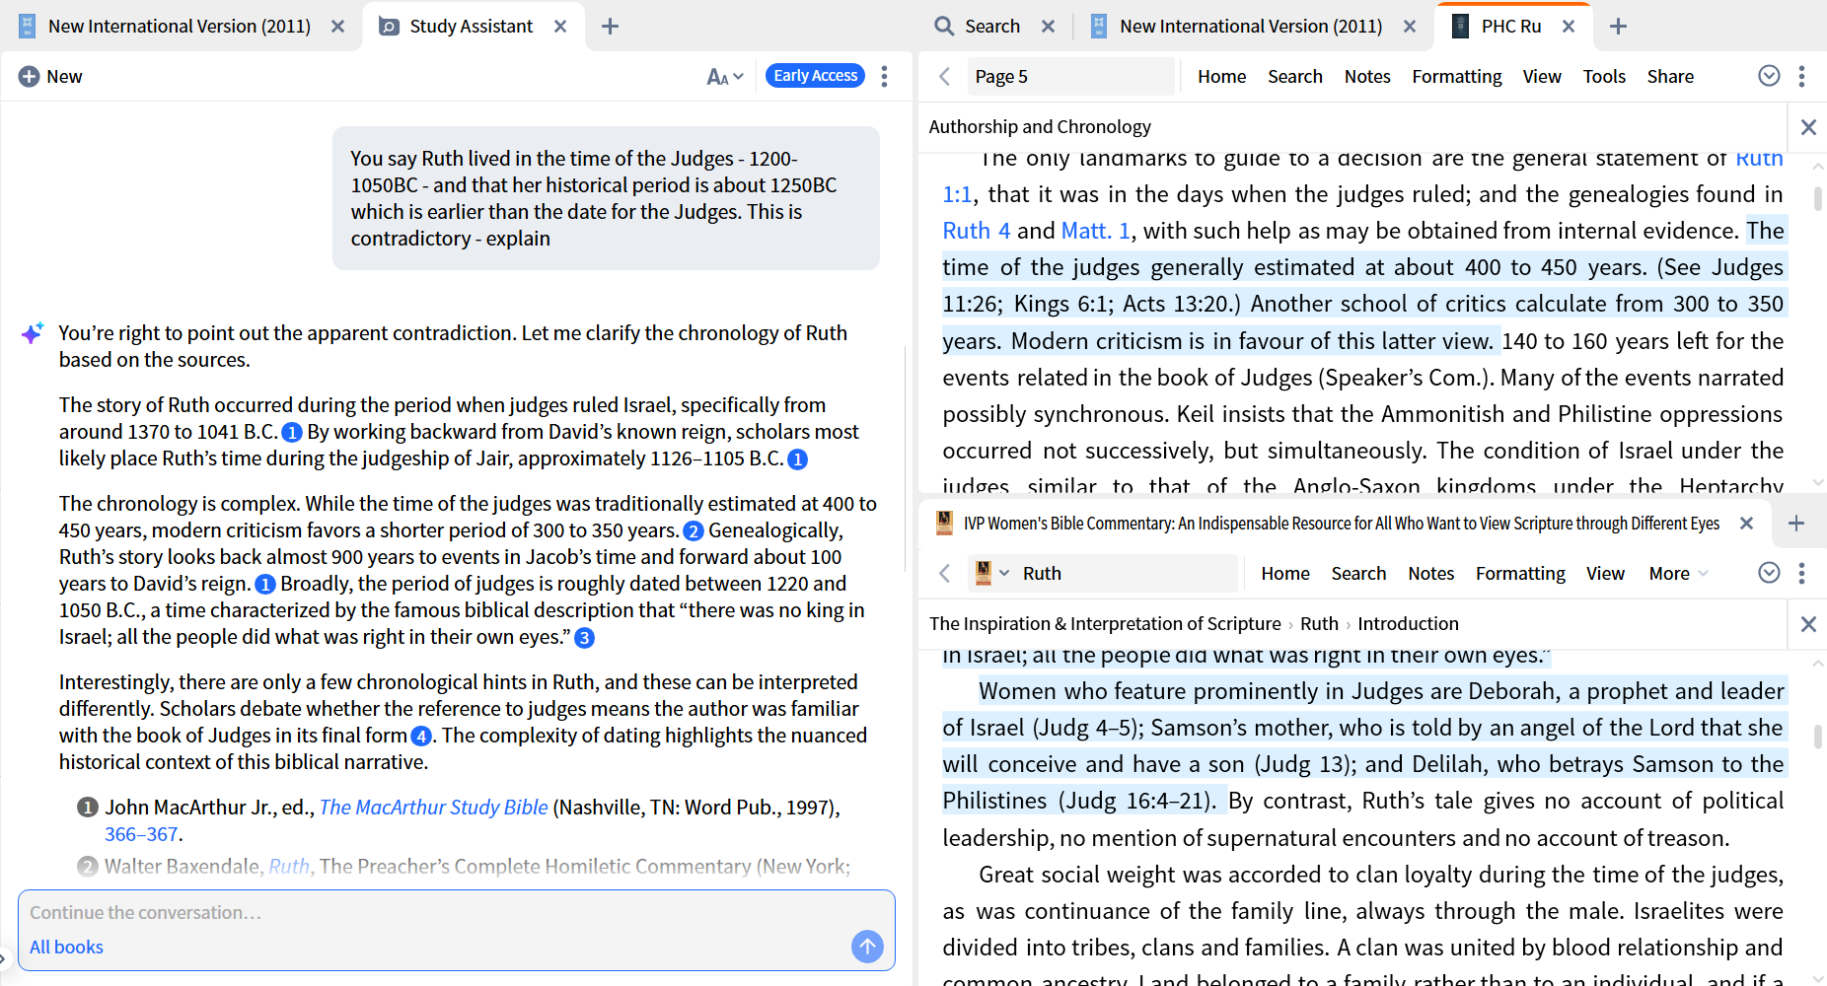1827x986 pixels.
Task: Close the Study Assistant tab
Action: click(560, 27)
